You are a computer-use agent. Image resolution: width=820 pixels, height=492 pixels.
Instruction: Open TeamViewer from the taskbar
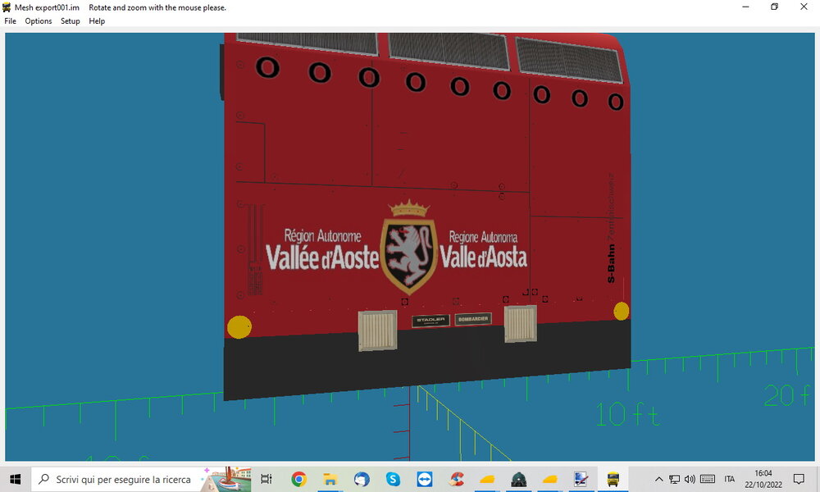click(424, 479)
